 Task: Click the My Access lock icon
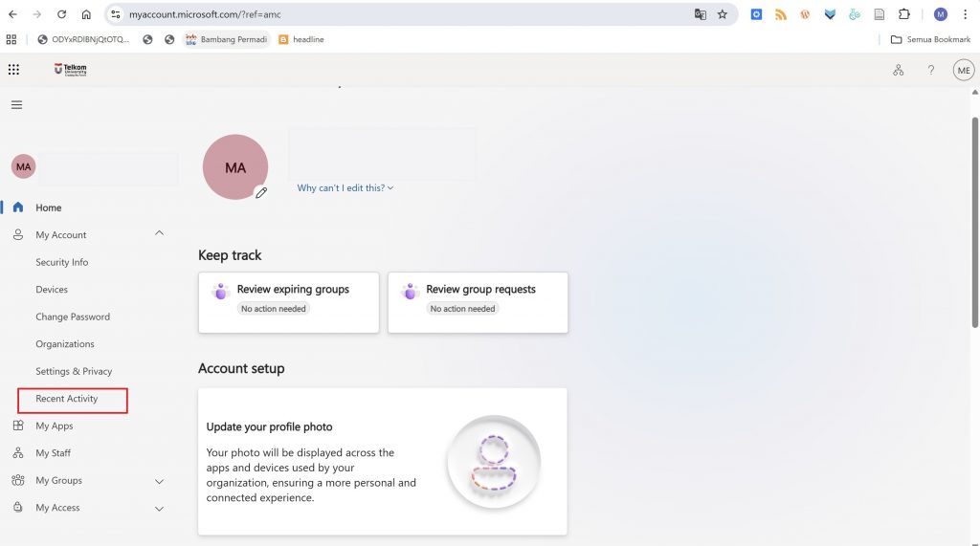18,507
